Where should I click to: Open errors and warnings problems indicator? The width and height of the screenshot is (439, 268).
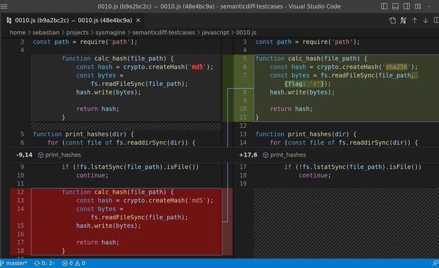coord(73,263)
